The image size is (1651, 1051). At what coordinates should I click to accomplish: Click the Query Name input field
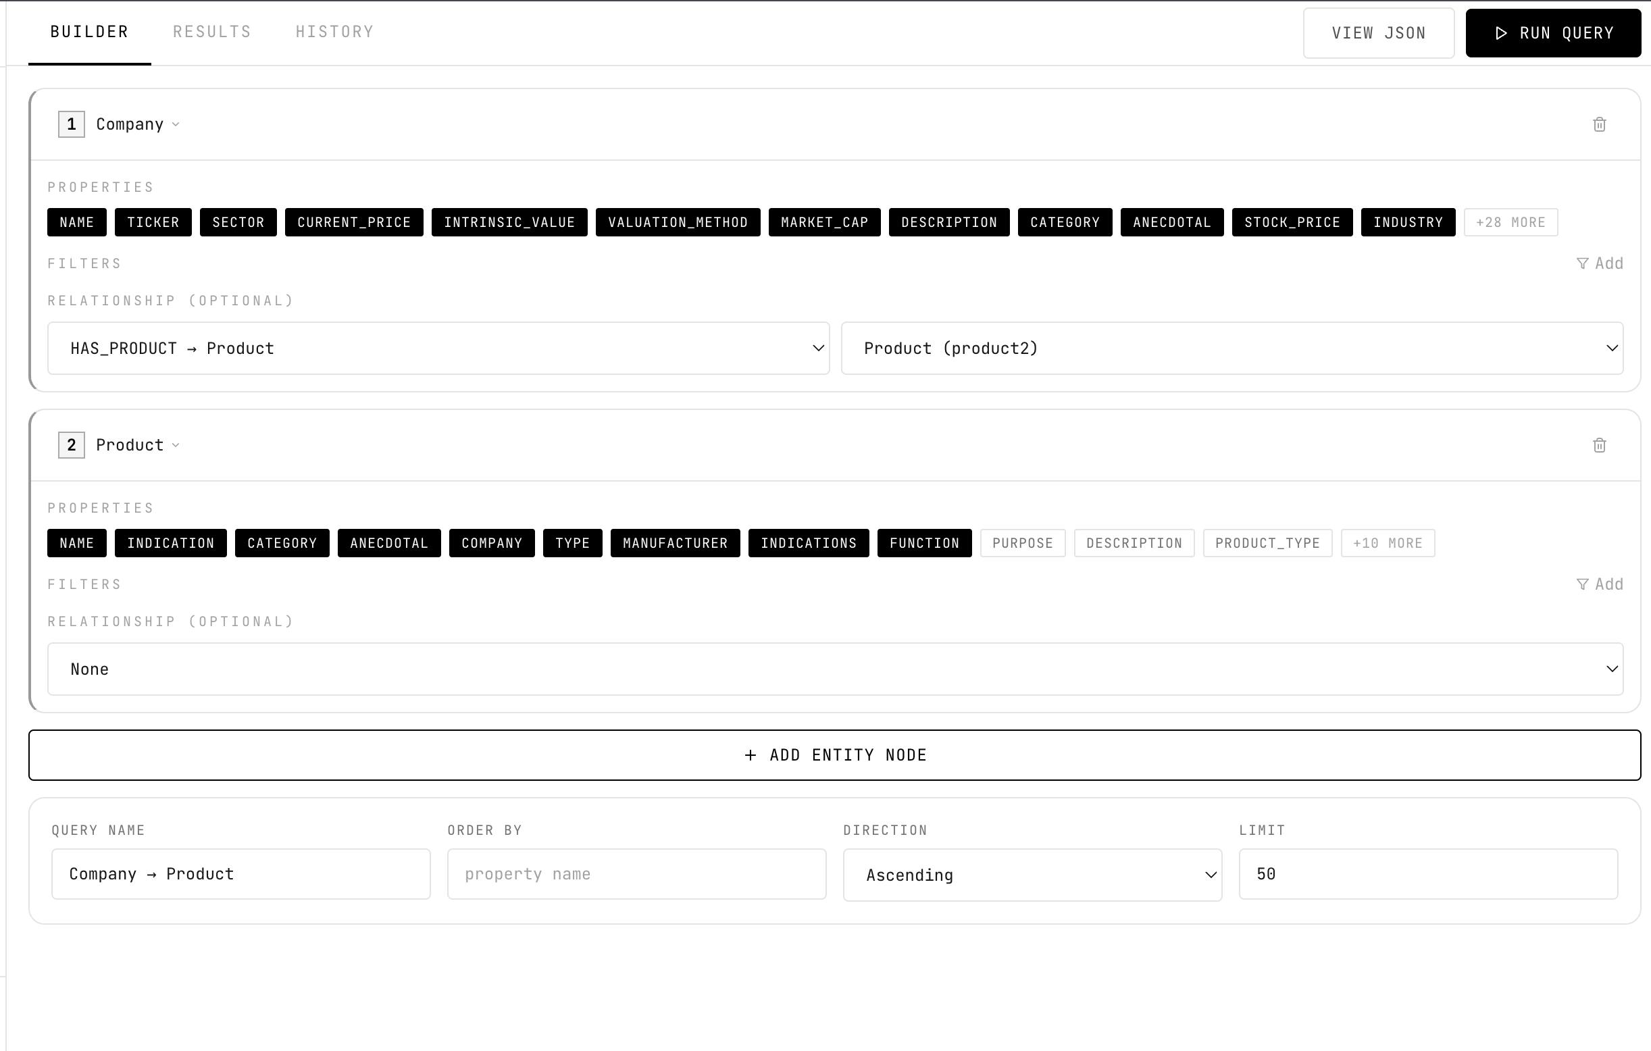pyautogui.click(x=240, y=874)
